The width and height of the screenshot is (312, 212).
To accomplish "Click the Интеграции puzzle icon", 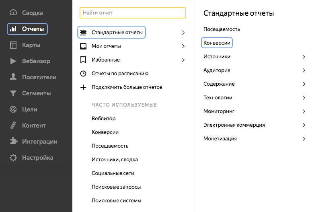I will (x=14, y=141).
